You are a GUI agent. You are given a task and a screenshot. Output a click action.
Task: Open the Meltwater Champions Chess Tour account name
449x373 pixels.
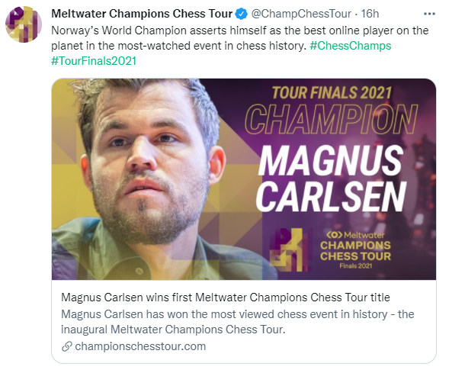142,14
